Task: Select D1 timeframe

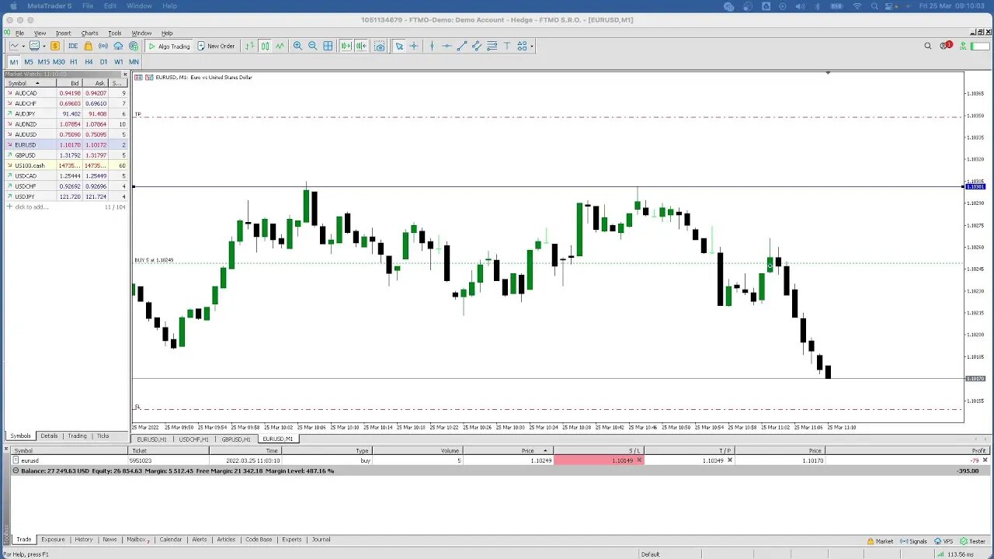Action: pos(103,62)
